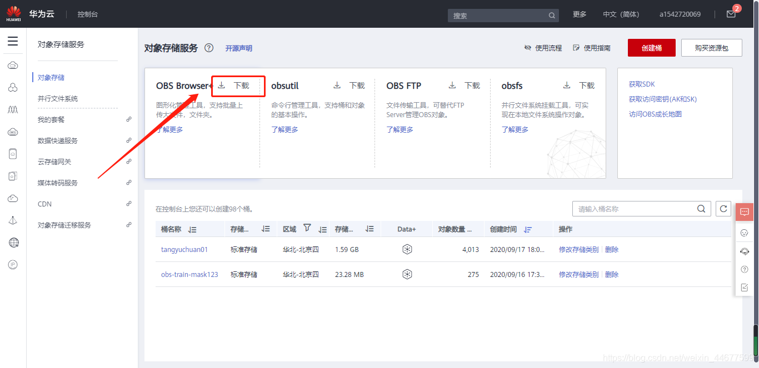Screen dimensions: 759x368
Task: Click 修改存储类别 for obs-train-mask123
Action: [579, 274]
